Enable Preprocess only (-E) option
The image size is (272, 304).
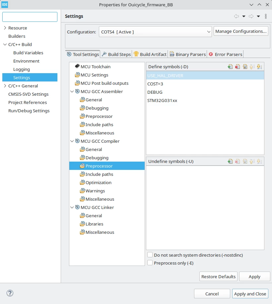coord(150,263)
